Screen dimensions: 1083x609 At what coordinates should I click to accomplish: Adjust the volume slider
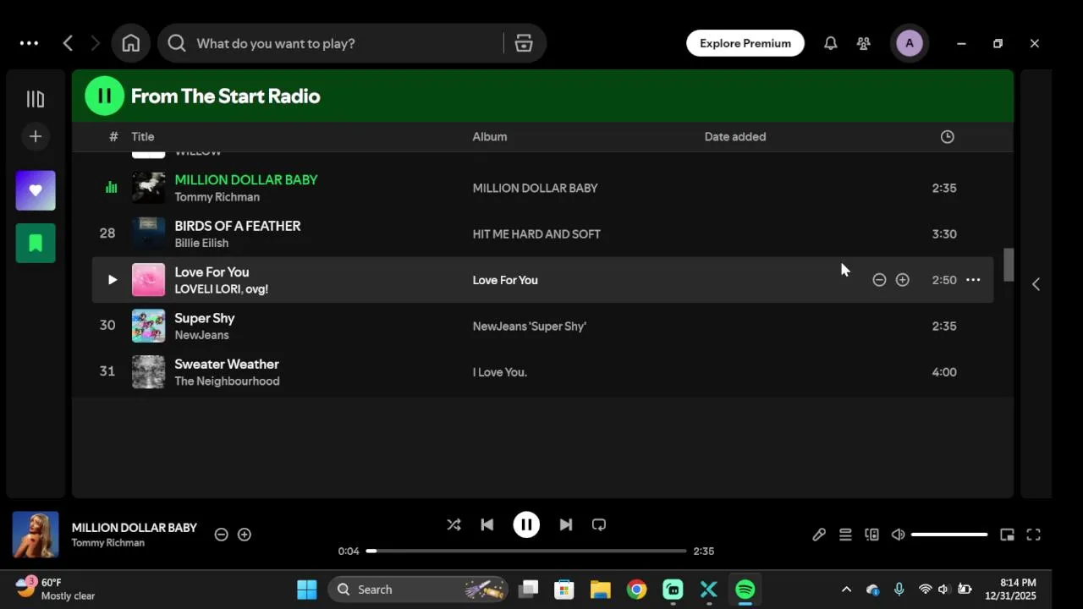click(x=949, y=535)
